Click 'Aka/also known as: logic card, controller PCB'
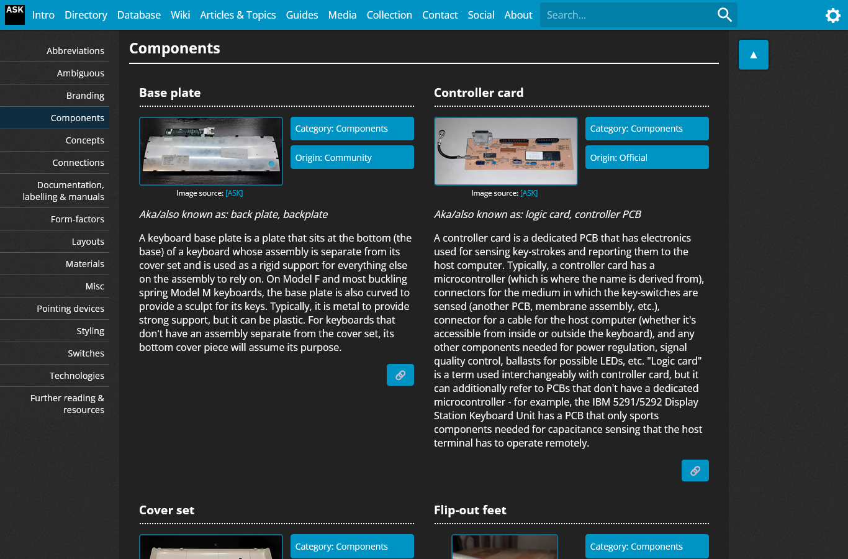 coord(538,214)
